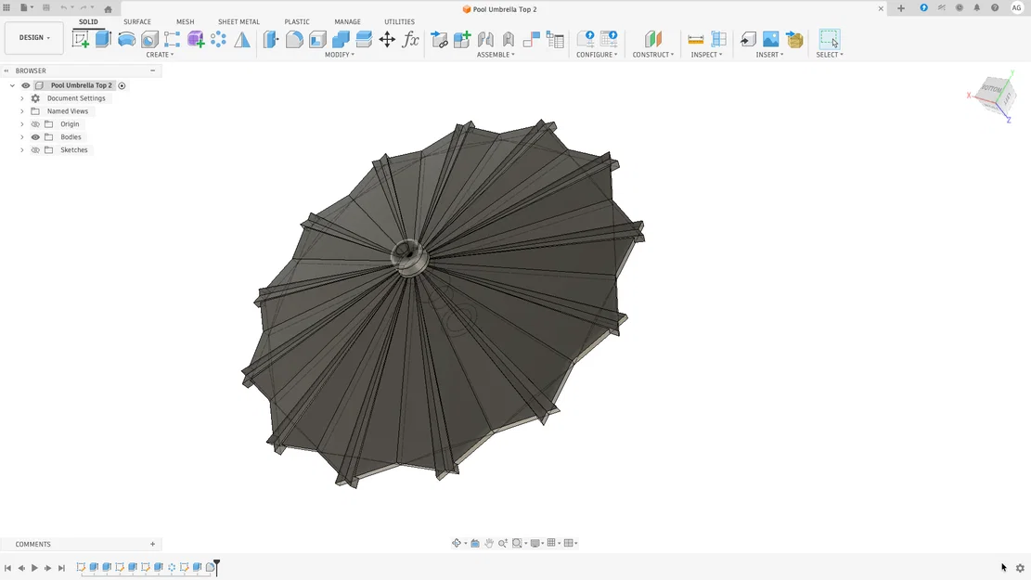Show the Sketches folder visibility
This screenshot has height=580, width=1031.
[x=35, y=149]
